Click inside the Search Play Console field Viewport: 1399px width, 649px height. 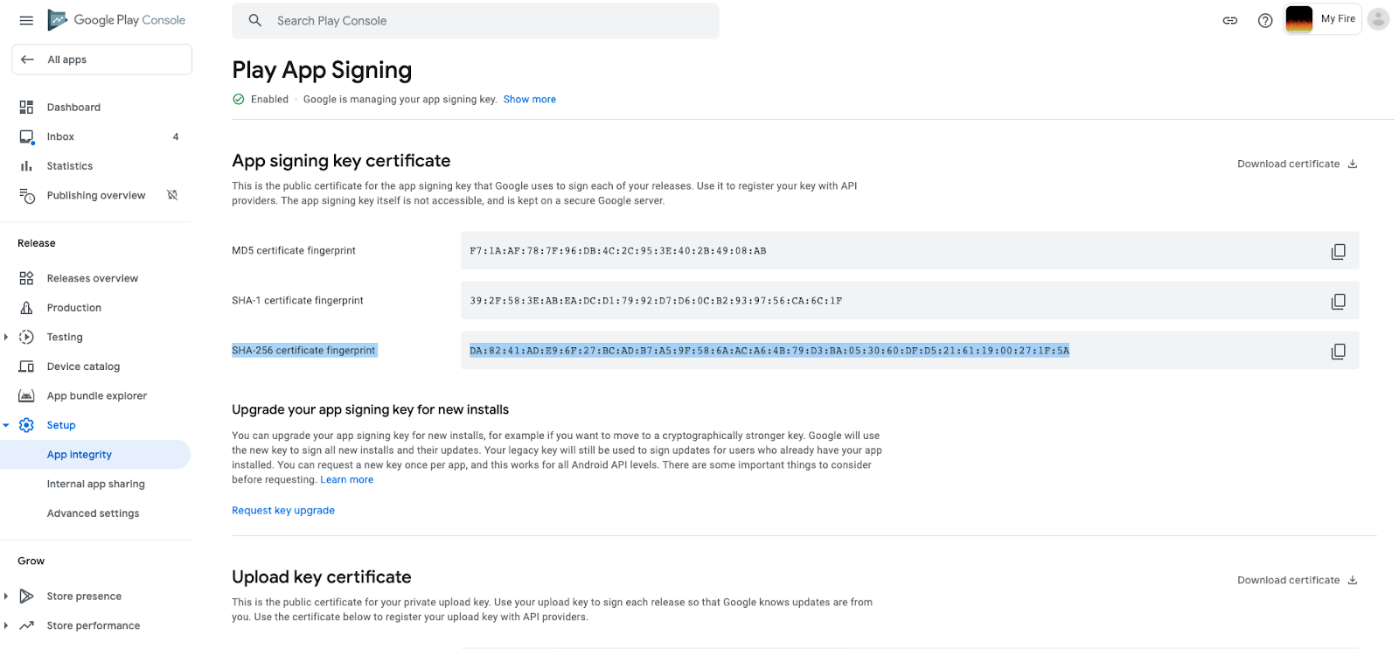click(x=475, y=20)
